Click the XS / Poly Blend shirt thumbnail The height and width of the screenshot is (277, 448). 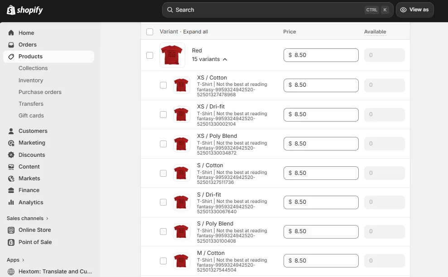182,144
